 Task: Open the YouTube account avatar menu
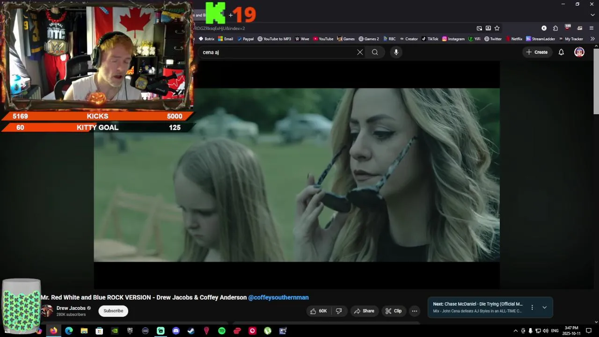579,52
